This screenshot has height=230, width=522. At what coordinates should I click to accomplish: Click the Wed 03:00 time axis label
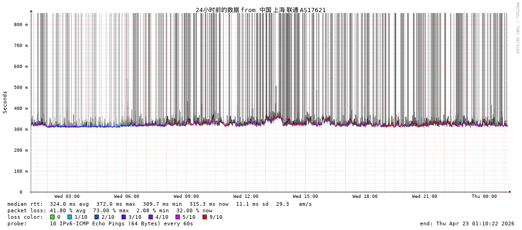67,196
